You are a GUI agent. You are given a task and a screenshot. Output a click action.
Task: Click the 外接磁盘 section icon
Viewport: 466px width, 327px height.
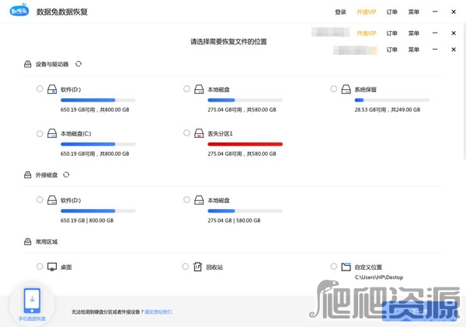(28, 175)
